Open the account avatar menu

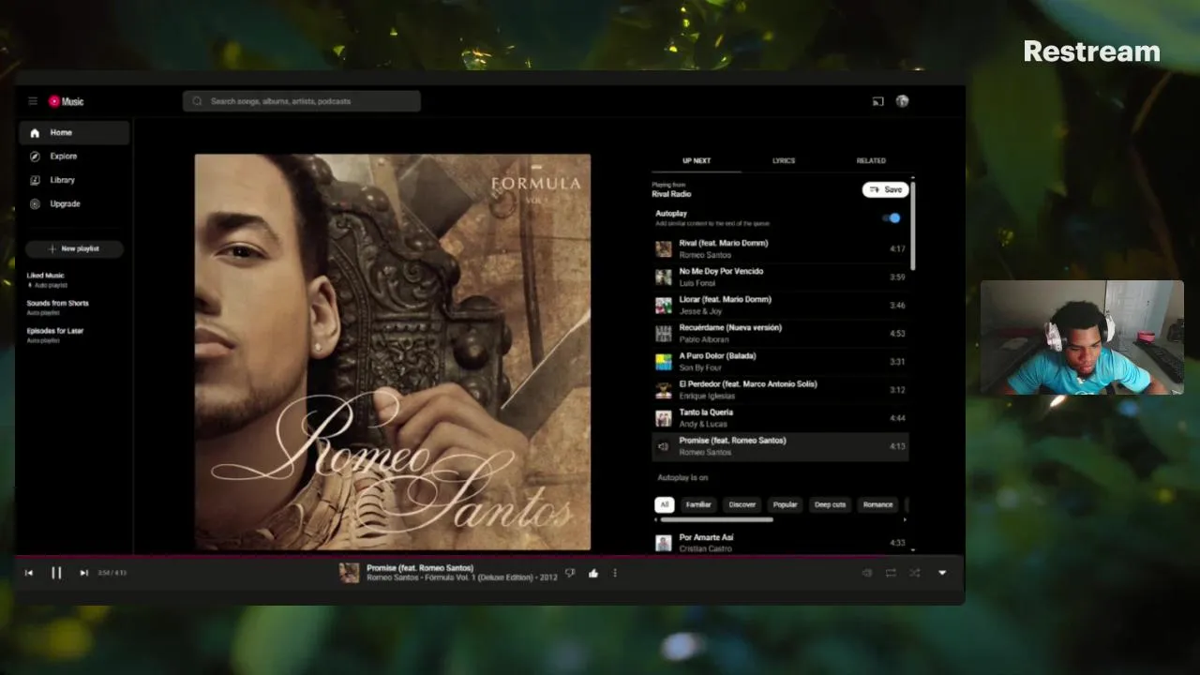pyautogui.click(x=902, y=101)
